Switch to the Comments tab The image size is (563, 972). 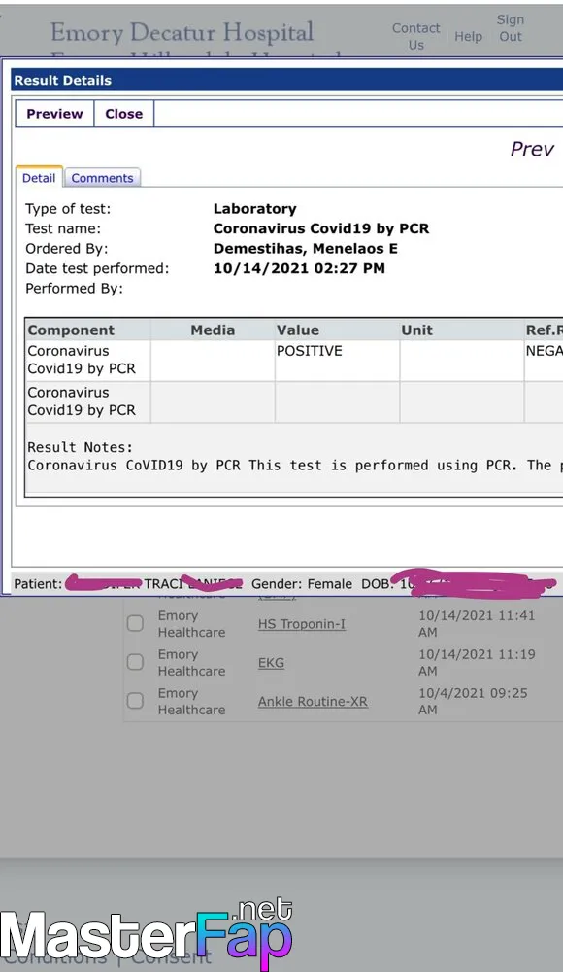point(102,178)
